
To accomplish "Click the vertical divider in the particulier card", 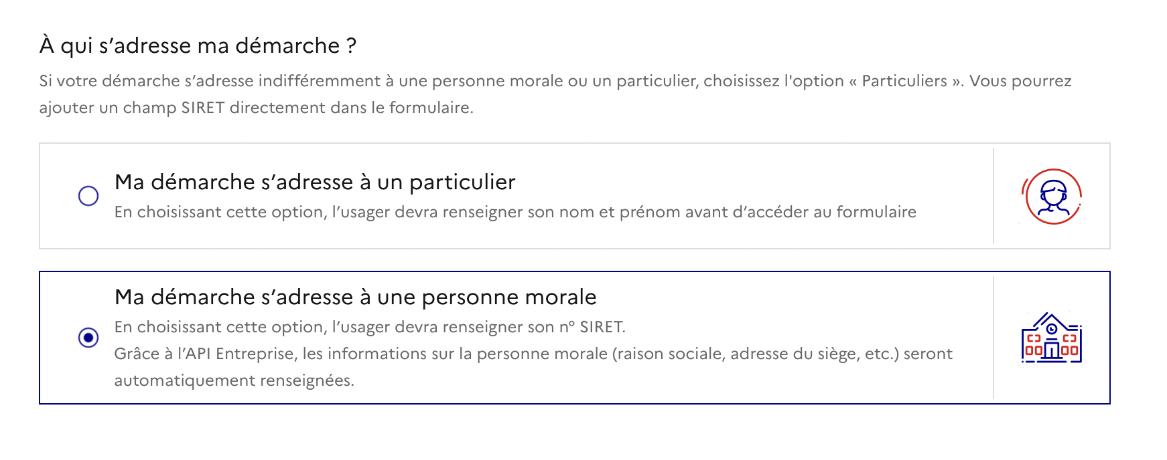I will (993, 196).
